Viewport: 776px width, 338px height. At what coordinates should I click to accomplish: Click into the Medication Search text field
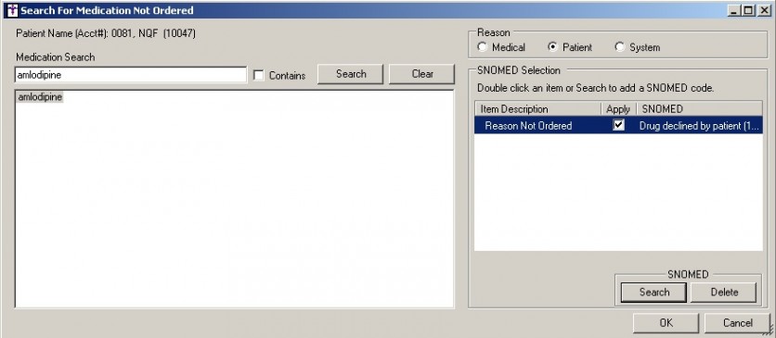131,75
